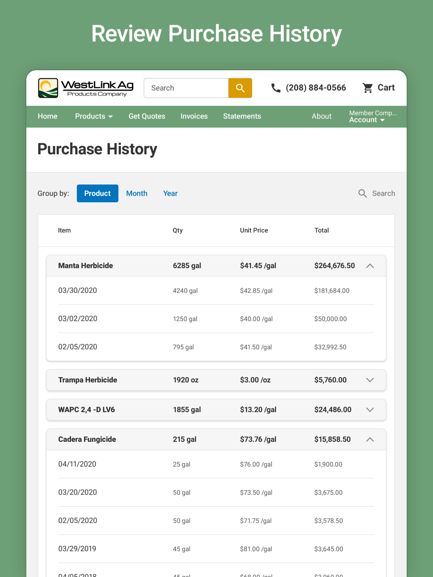The width and height of the screenshot is (433, 577).
Task: Select the 02/05/2020 Manta purchase with 795 gal
Action: coord(216,347)
